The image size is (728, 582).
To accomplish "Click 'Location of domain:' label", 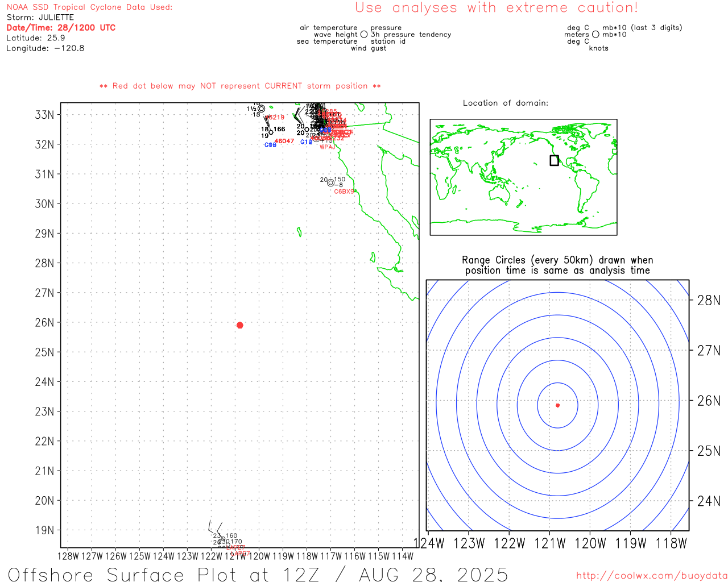I will point(506,103).
